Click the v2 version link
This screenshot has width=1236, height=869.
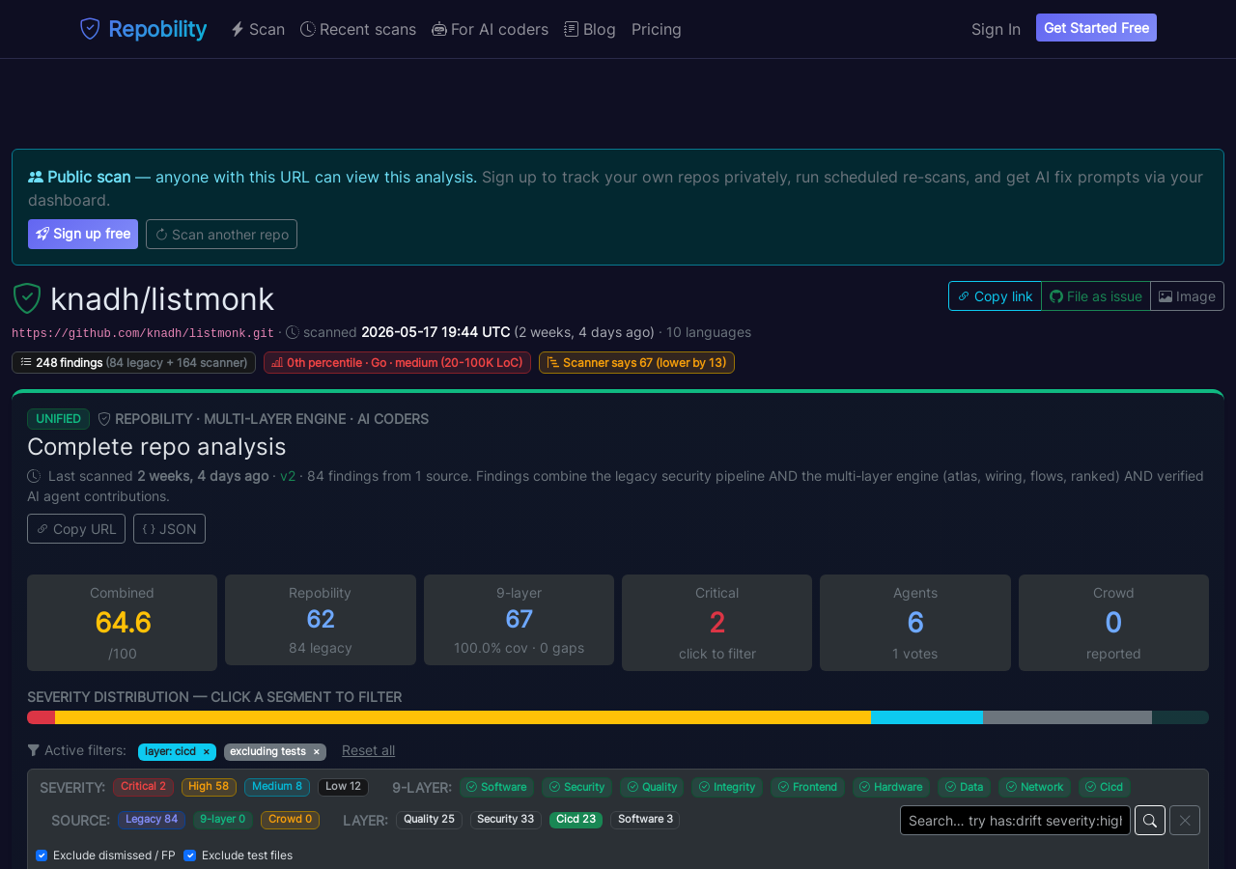288,476
